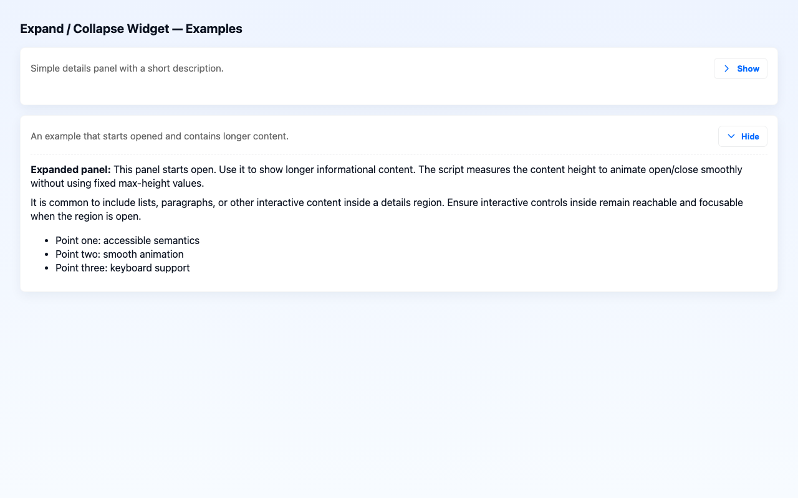Click the bullet Point three: keyboard support
Screen dimensions: 798x498
point(122,268)
